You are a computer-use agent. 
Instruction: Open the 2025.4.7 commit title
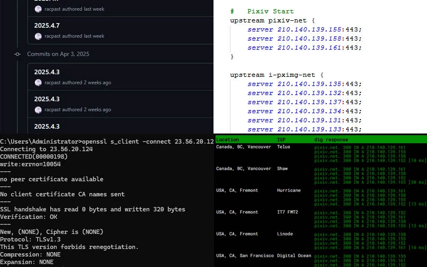pyautogui.click(x=46, y=26)
